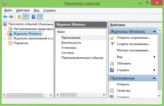Click Открыть сохраненный журнал action
Viewport: 164px width, 106px height.
134,38
